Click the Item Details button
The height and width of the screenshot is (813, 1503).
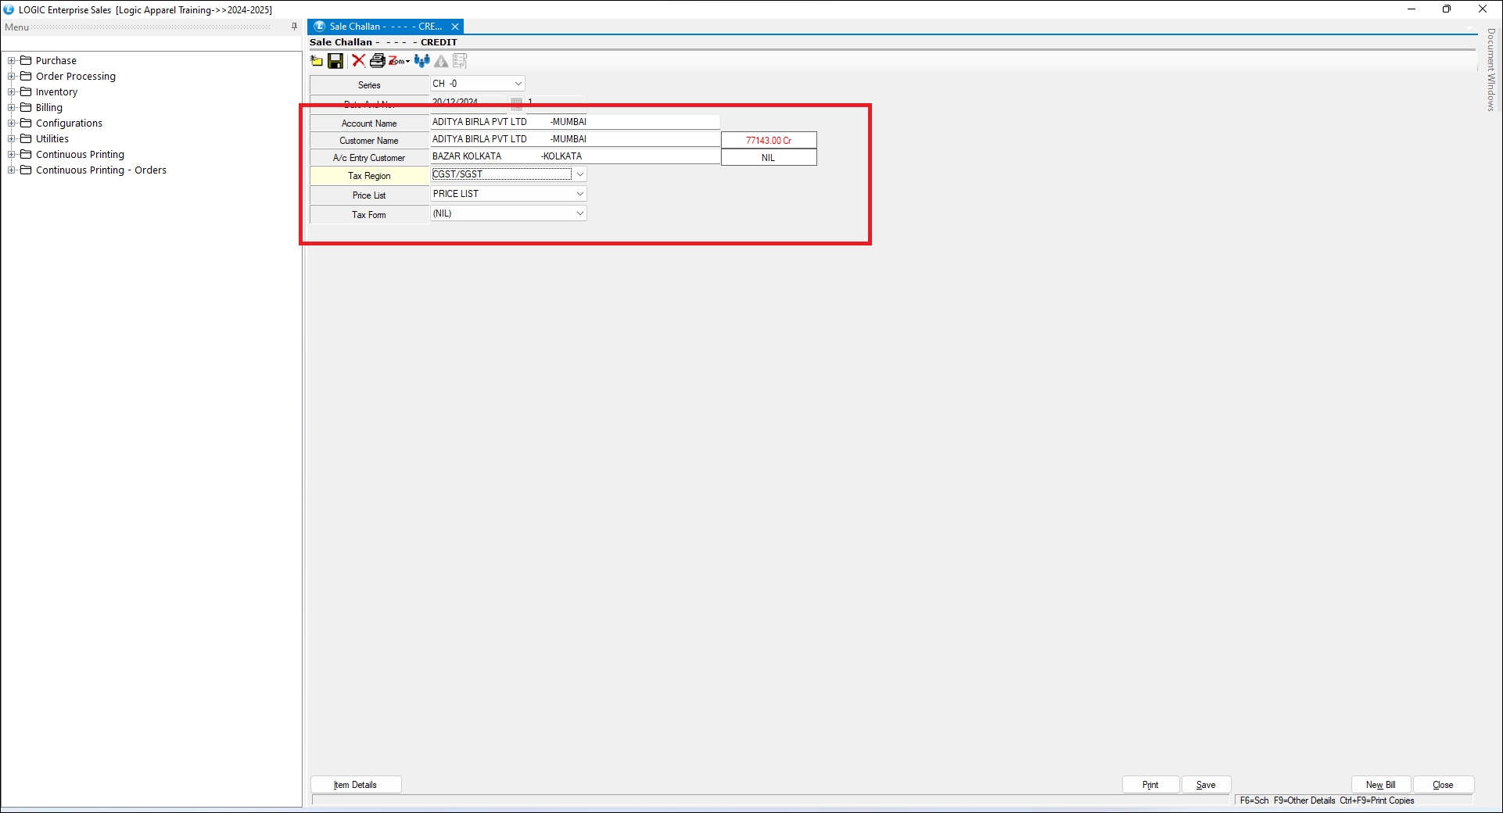356,785
